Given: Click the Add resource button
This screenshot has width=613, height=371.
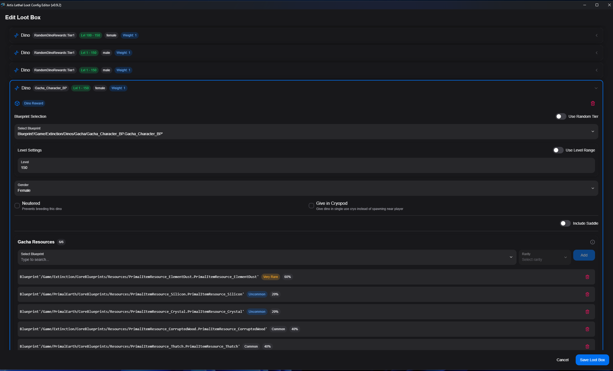Looking at the screenshot, I should point(584,255).
